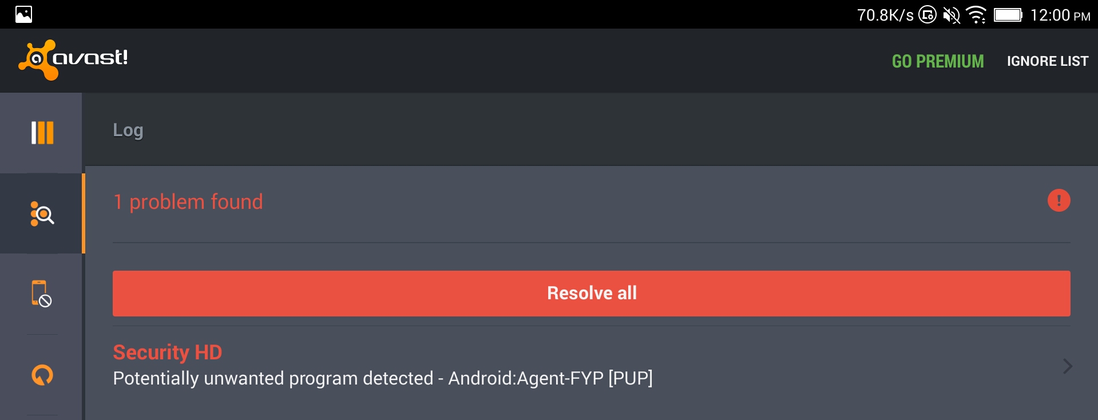This screenshot has width=1098, height=420.
Task: Select GO PREMIUM in the top bar
Action: (938, 61)
